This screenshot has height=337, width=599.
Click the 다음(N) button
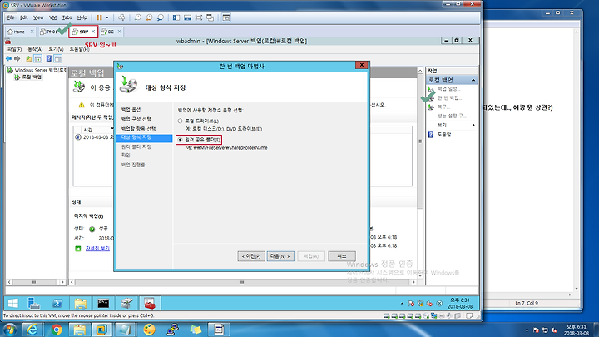pyautogui.click(x=280, y=256)
